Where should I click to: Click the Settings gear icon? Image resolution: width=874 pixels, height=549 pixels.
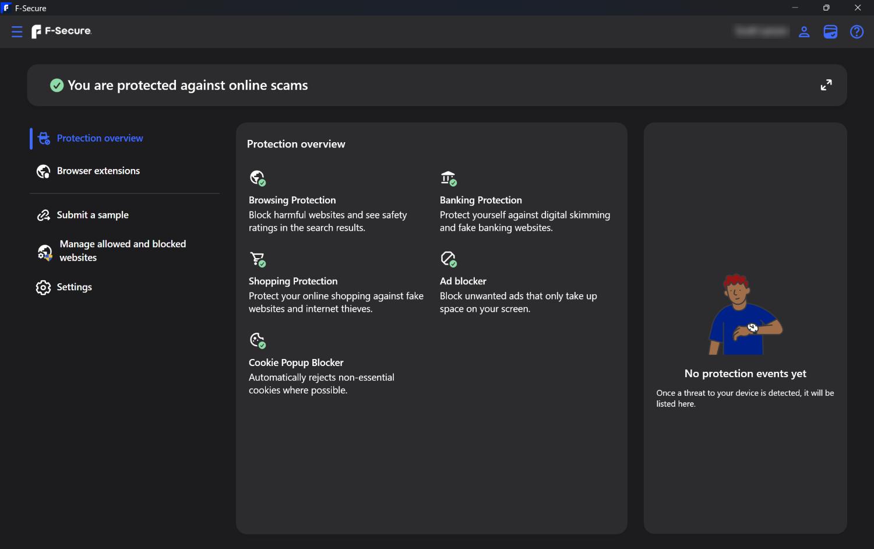tap(43, 287)
